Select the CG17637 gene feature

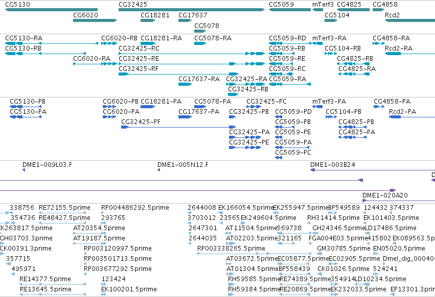click(185, 20)
